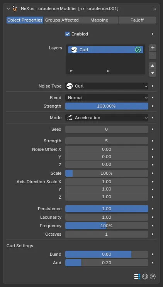Open the Mapping tab
The width and height of the screenshot is (163, 287).
click(x=99, y=20)
